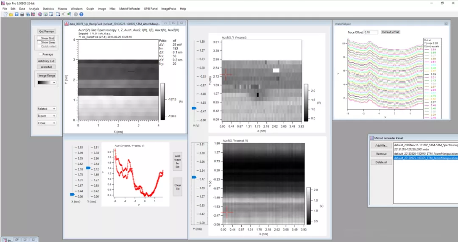Click the Waterfall button
The image size is (458, 242).
[46, 67]
